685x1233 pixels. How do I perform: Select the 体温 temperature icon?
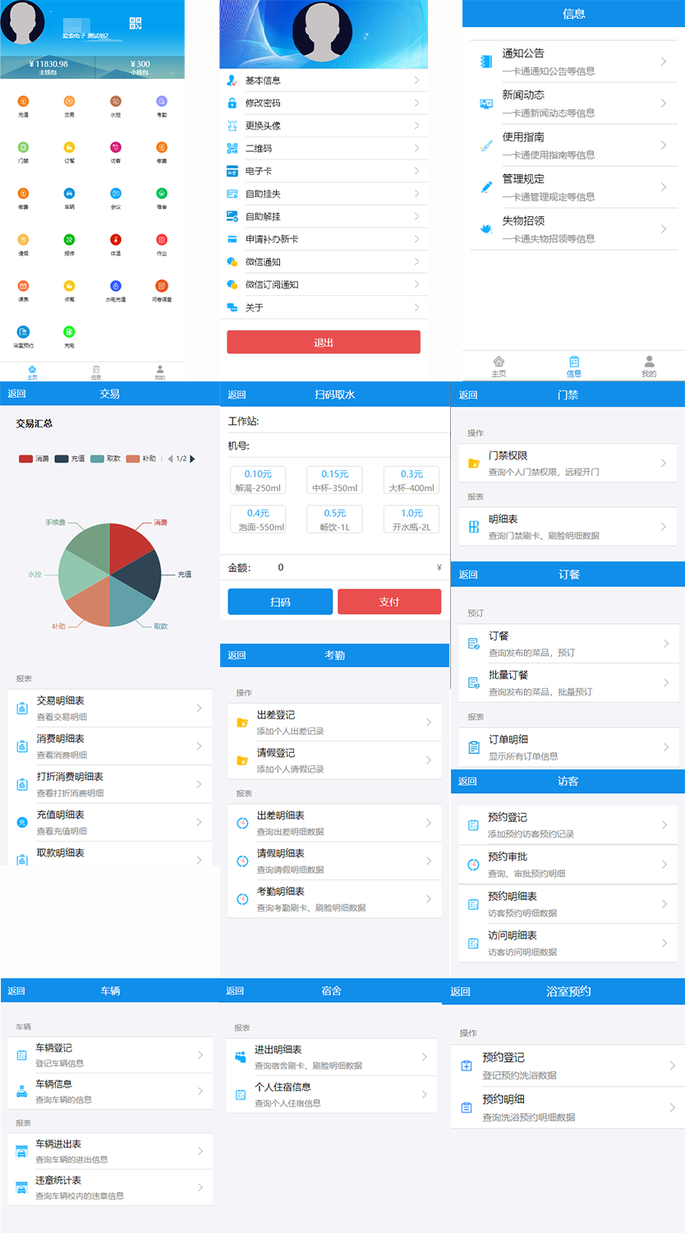[x=116, y=240]
